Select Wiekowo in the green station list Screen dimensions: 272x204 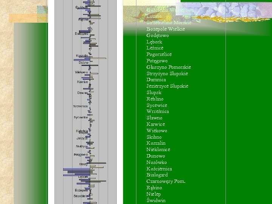tap(157, 131)
